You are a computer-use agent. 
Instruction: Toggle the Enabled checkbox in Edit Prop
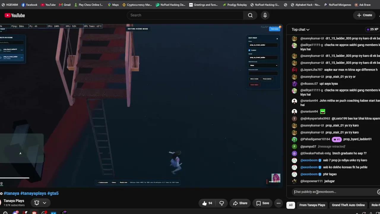[249, 50]
